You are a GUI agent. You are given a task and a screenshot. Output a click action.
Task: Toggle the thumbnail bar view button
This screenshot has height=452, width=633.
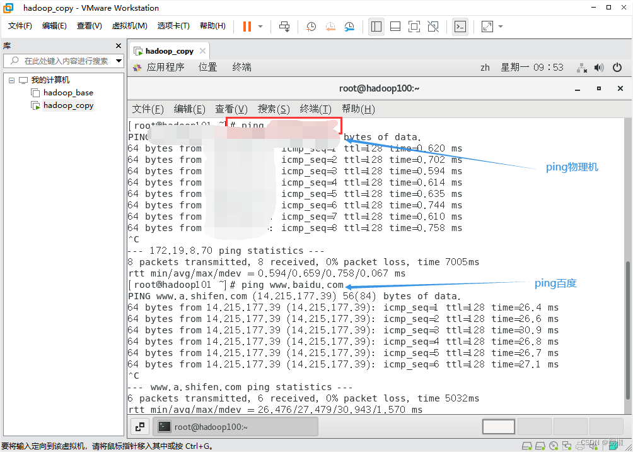[x=395, y=27]
